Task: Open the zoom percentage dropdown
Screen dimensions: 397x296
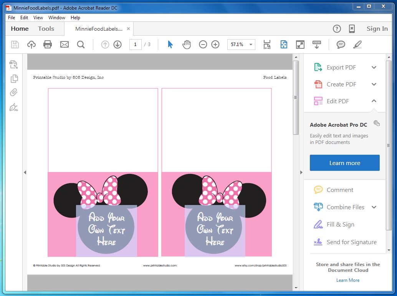Action: pos(250,44)
